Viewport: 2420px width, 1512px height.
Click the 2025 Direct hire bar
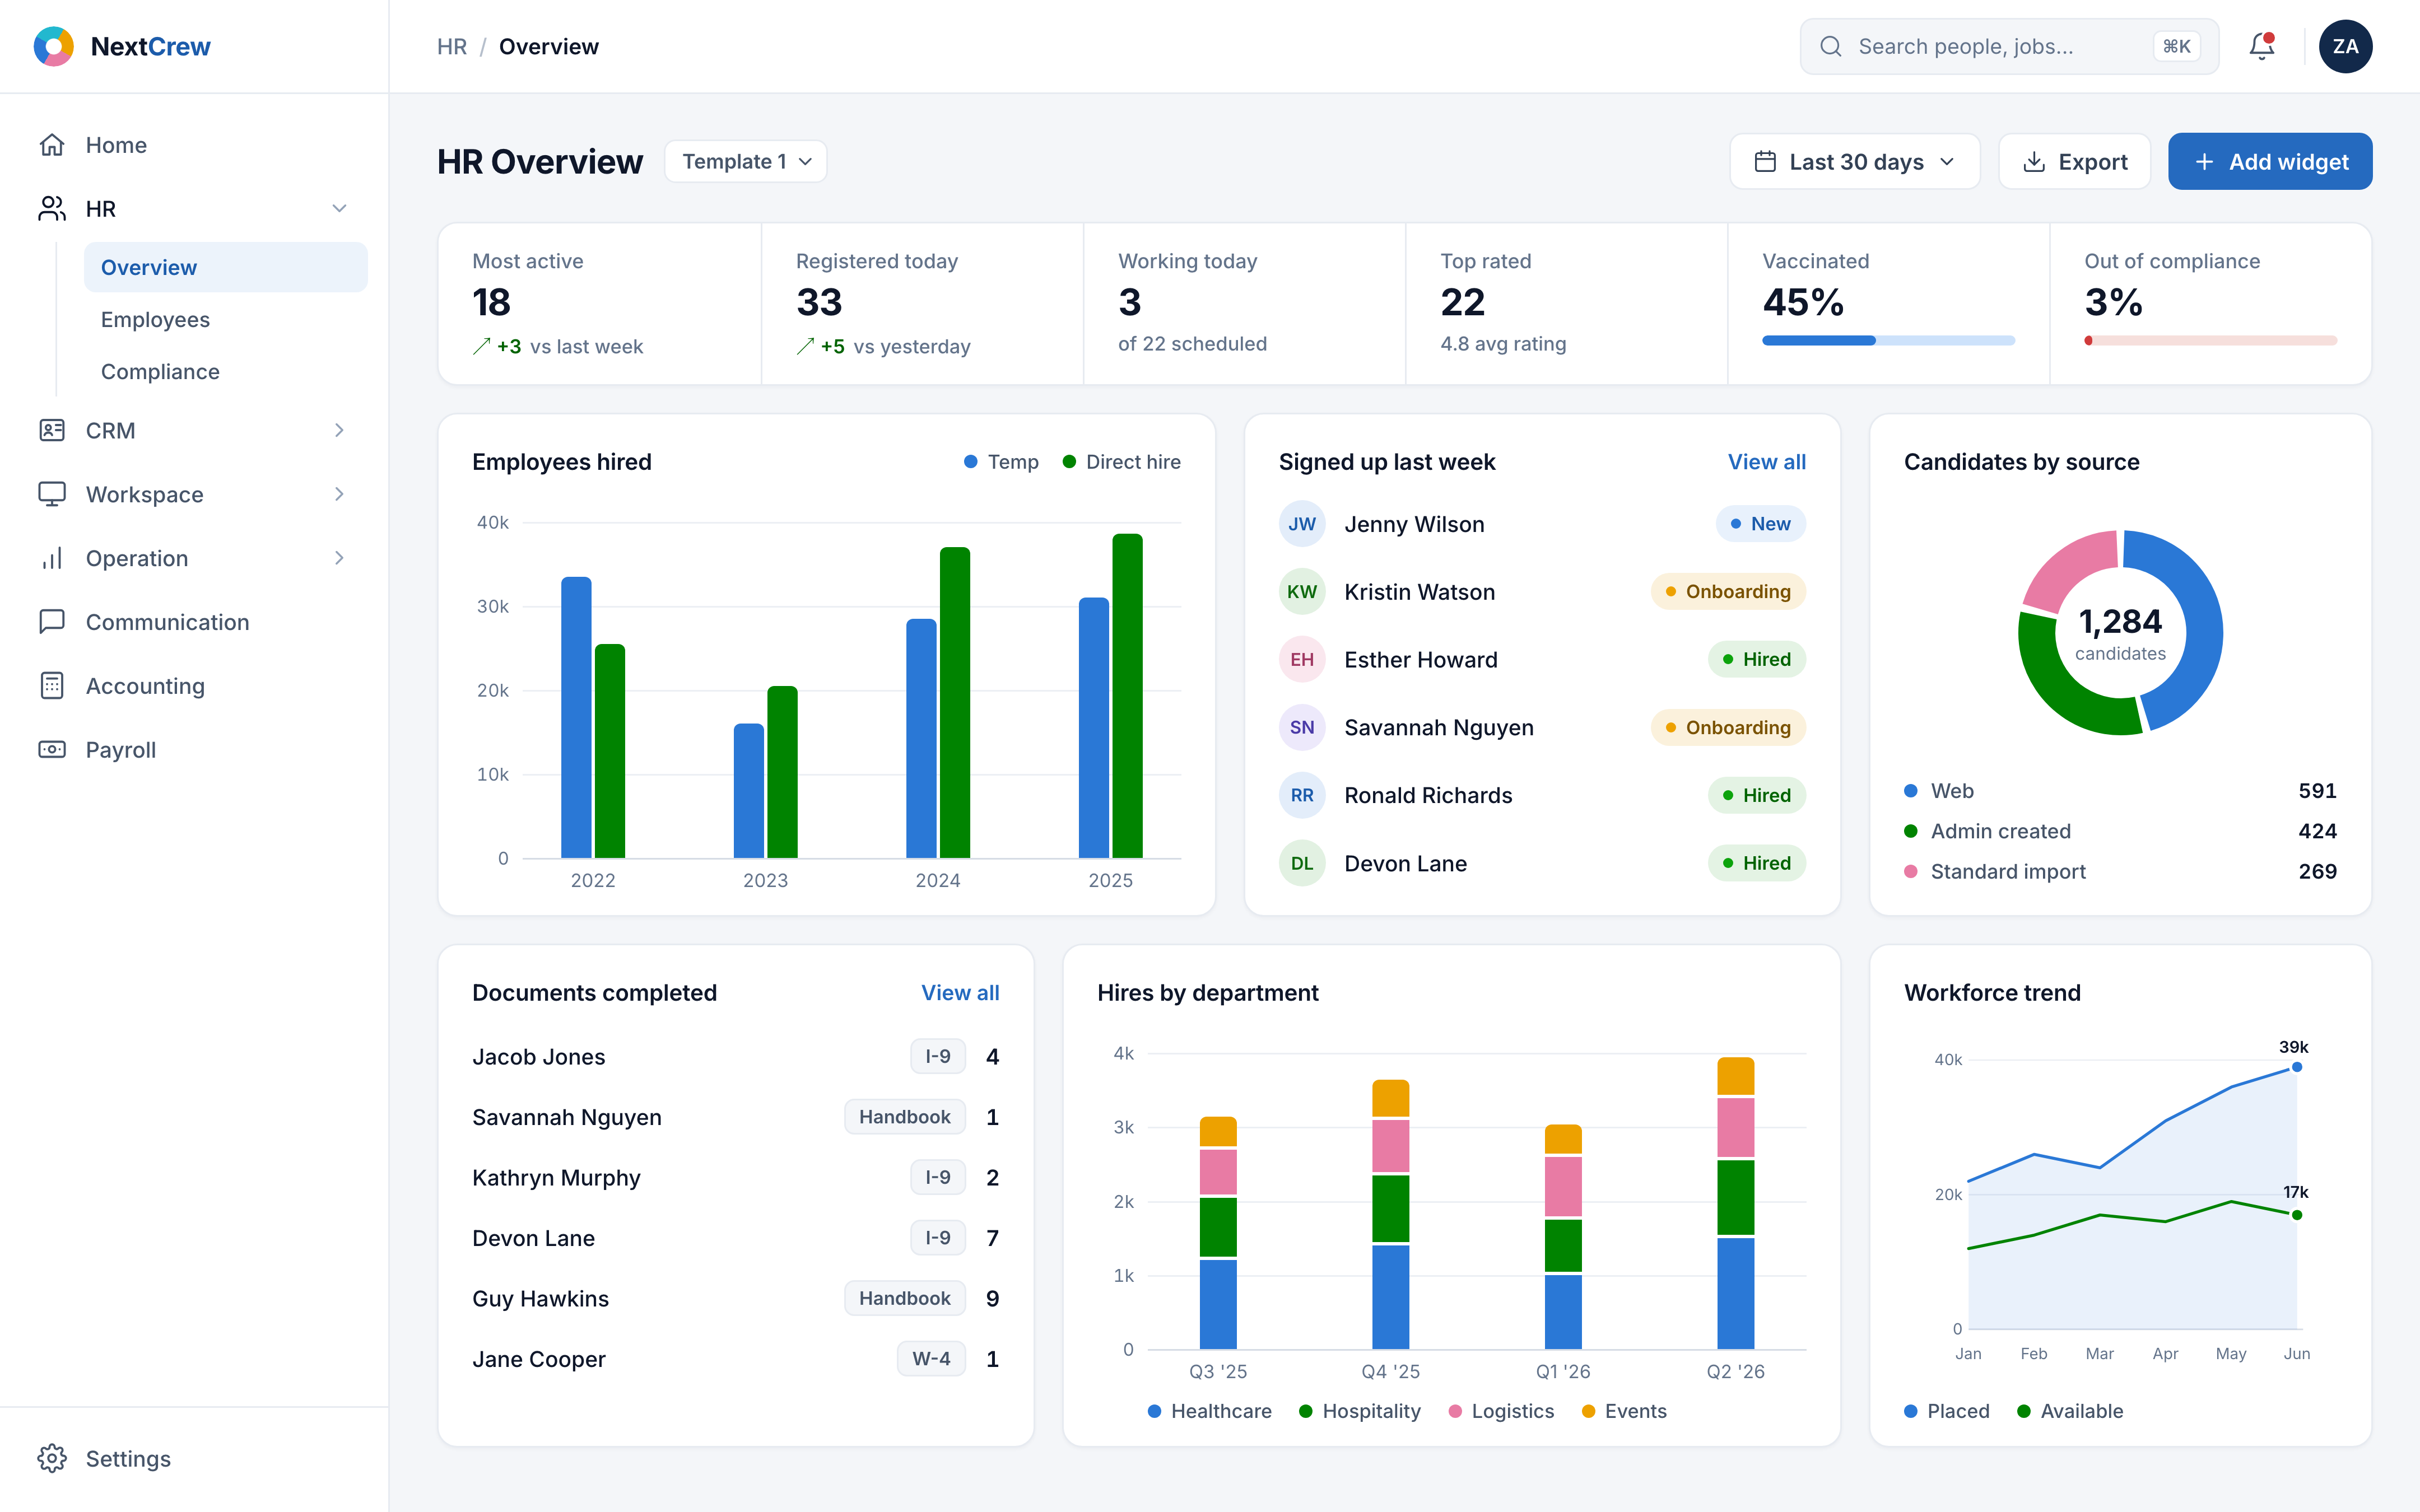click(1127, 696)
